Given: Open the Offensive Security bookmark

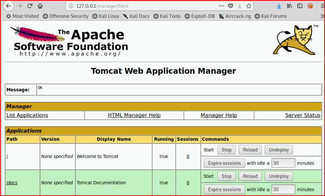Looking at the screenshot, I should coord(66,16).
